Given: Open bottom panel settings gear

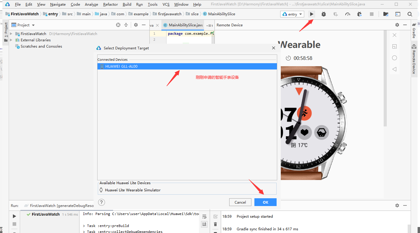Looking at the screenshot, I should (397, 205).
